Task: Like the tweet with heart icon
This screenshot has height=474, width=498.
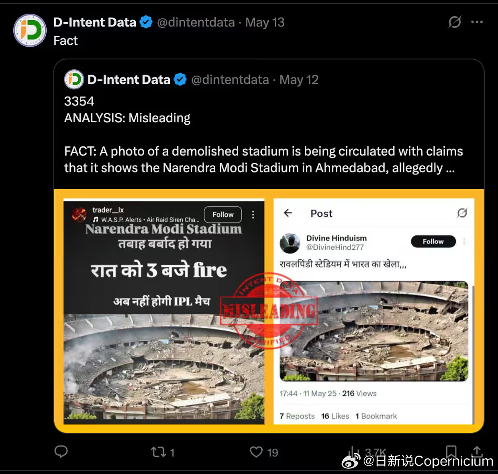Action: [256, 452]
